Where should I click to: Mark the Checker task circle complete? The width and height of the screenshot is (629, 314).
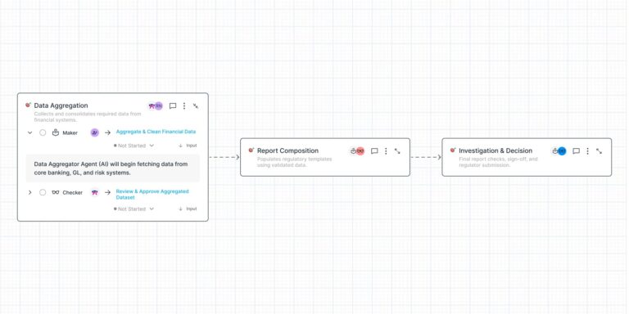tap(43, 193)
